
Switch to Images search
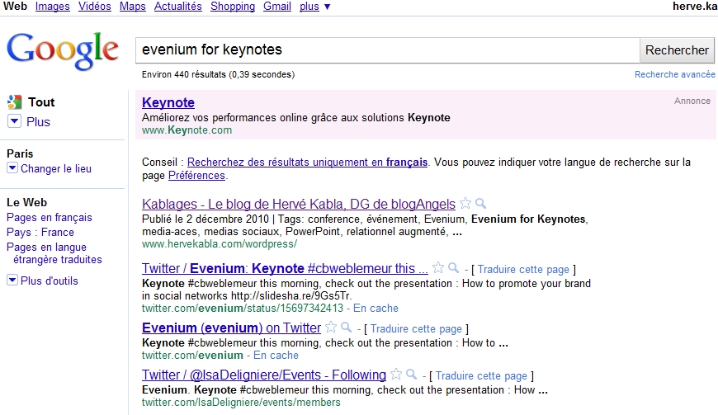pyautogui.click(x=53, y=7)
